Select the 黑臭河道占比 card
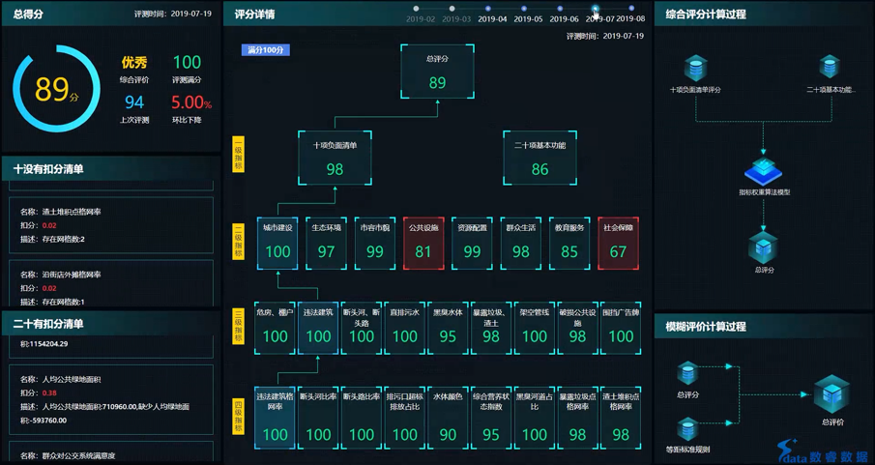 (534, 418)
